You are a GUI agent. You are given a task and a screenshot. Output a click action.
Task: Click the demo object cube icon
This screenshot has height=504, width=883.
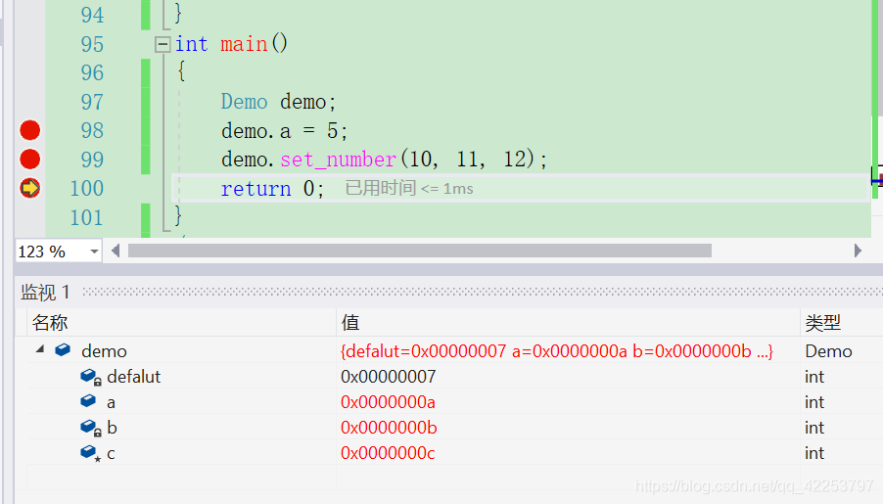pos(63,349)
